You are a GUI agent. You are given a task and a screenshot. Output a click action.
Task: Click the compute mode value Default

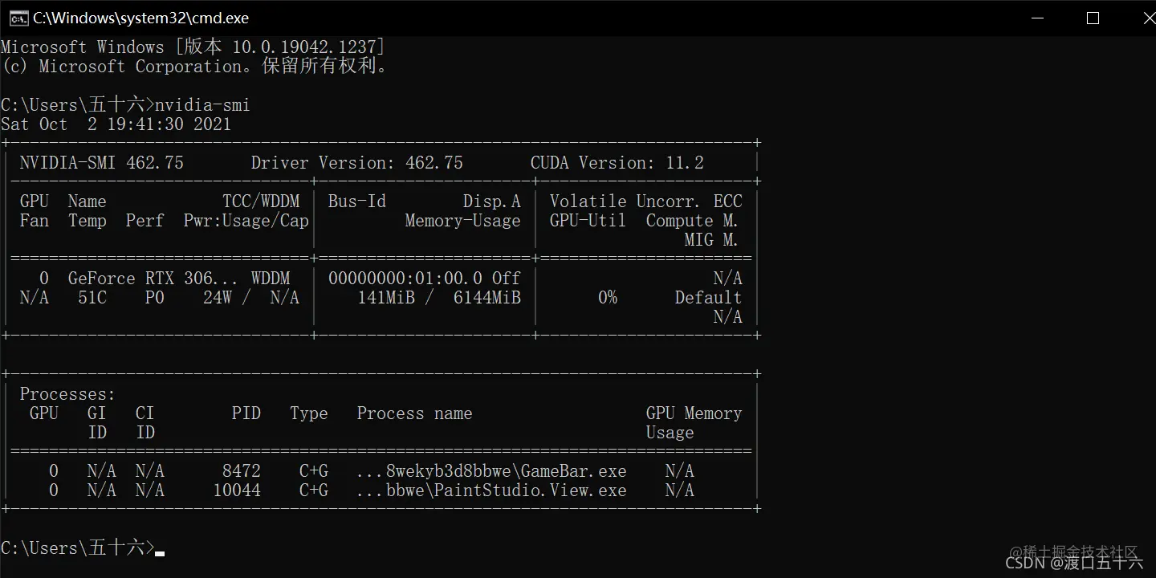pos(708,298)
